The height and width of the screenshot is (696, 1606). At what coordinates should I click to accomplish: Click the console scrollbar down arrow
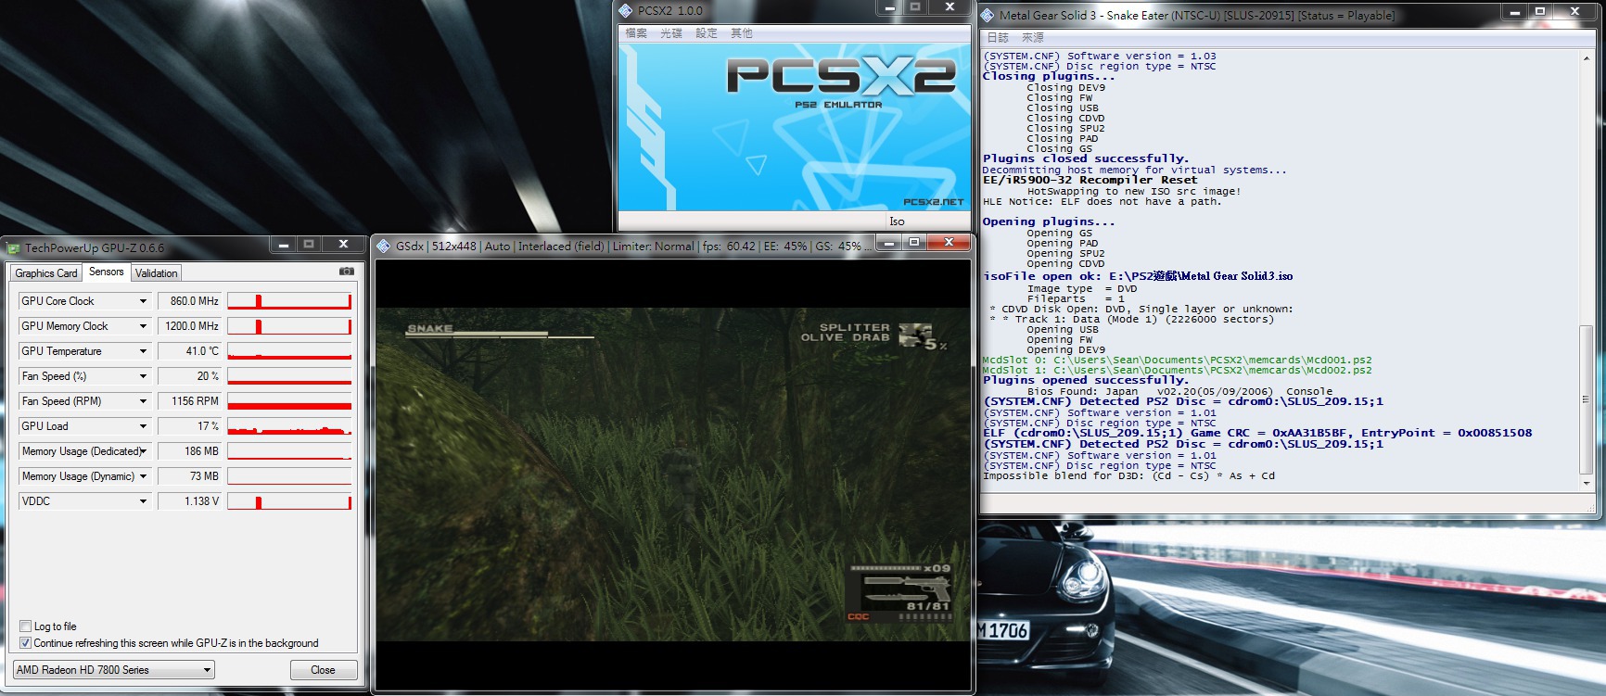tap(1587, 484)
